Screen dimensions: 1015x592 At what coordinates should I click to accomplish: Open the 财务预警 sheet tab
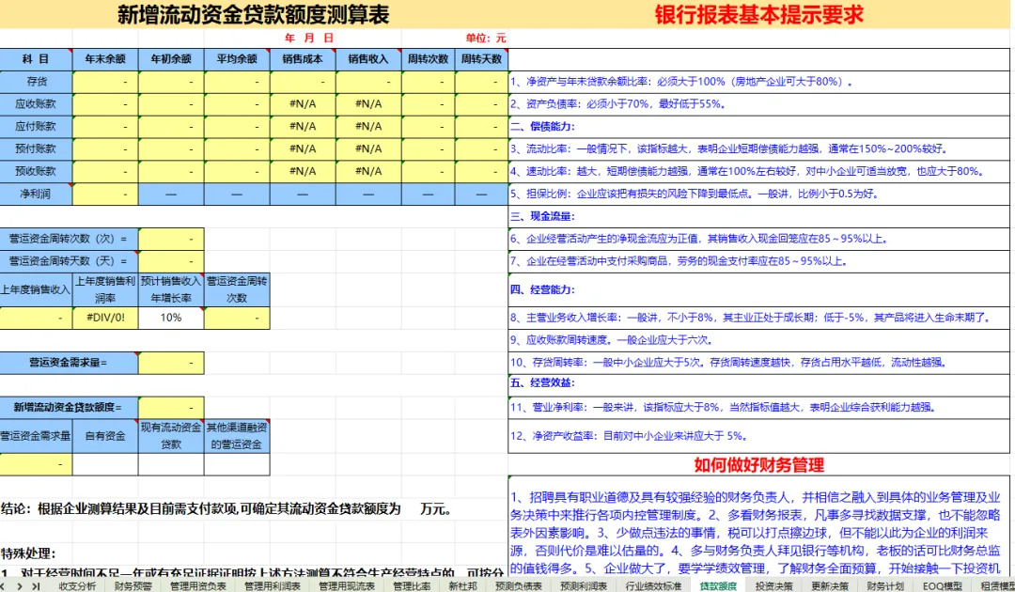(133, 585)
